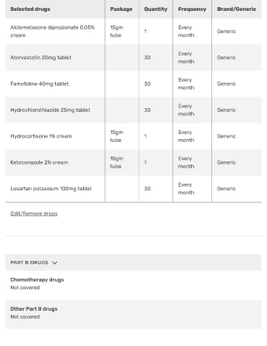The image size is (267, 346).
Task: Click Other Part B drugs heading
Action: pyautogui.click(x=34, y=309)
